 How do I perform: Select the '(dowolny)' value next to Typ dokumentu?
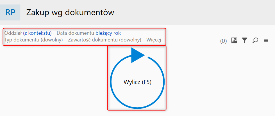51,40
